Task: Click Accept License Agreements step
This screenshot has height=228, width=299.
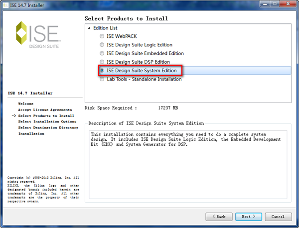Action: point(41,110)
